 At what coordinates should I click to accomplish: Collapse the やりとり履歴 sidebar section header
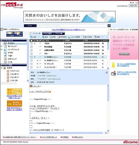(14, 65)
